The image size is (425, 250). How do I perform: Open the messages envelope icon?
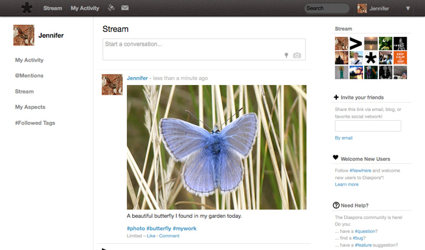[125, 8]
